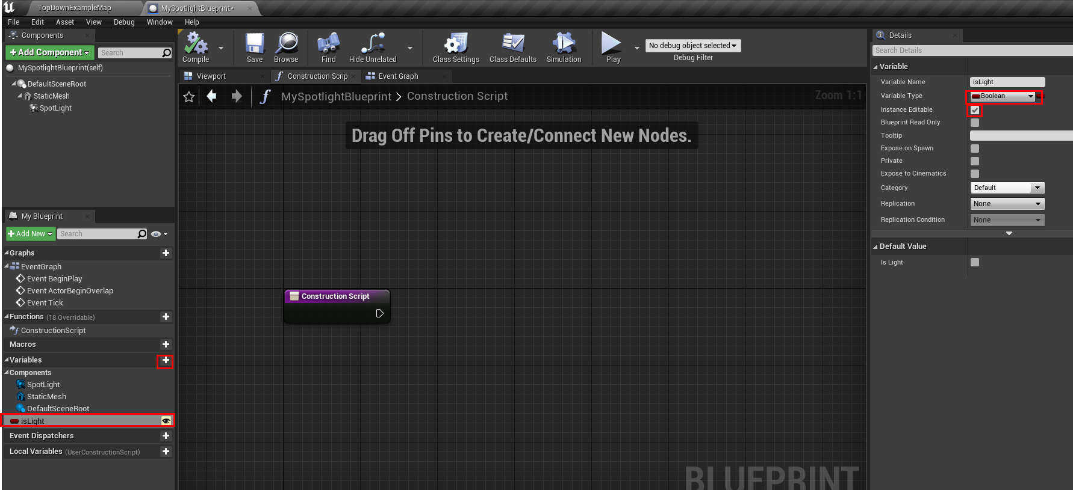Open debug object selection dropdown

[693, 46]
